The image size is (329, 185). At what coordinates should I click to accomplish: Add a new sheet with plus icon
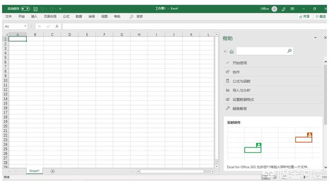52,171
